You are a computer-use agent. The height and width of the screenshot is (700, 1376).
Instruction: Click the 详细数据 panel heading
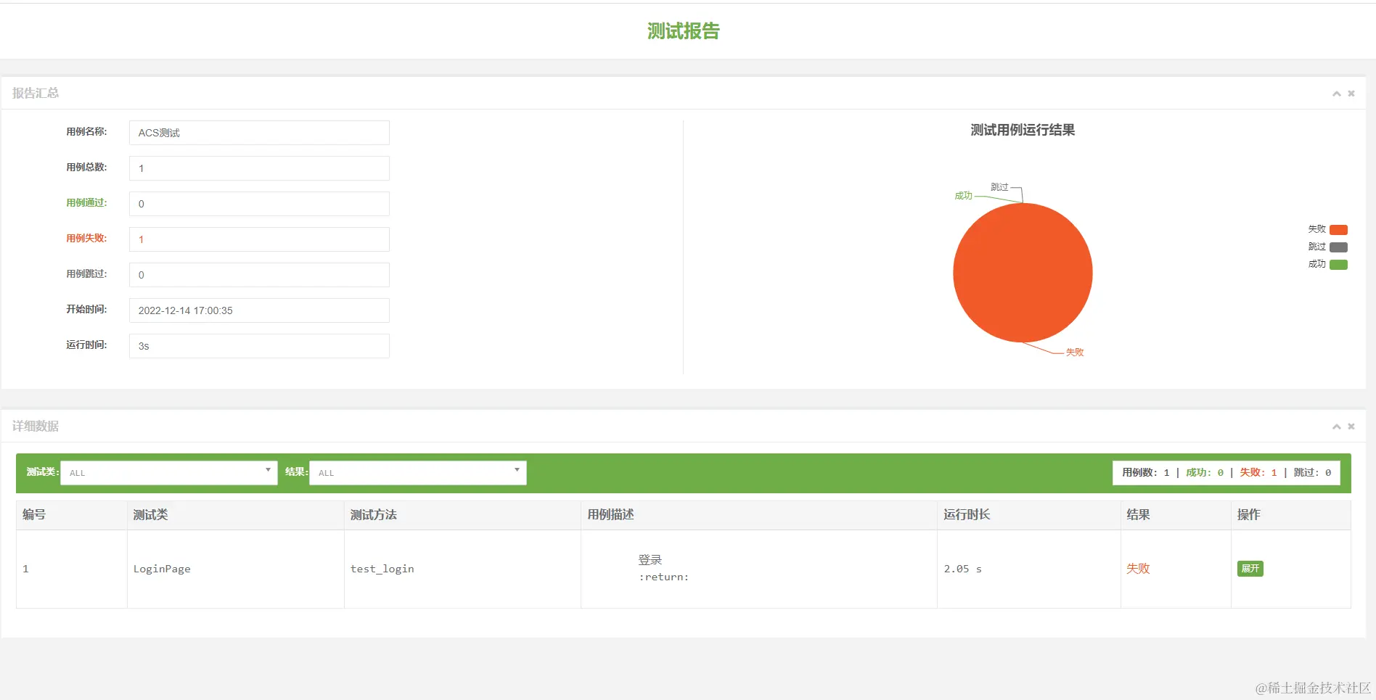(x=36, y=427)
